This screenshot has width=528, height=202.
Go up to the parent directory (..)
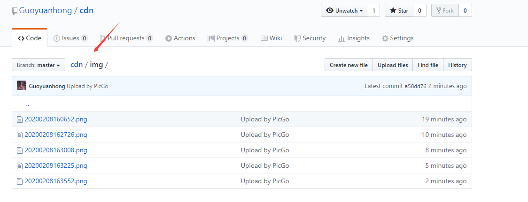pyautogui.click(x=28, y=104)
